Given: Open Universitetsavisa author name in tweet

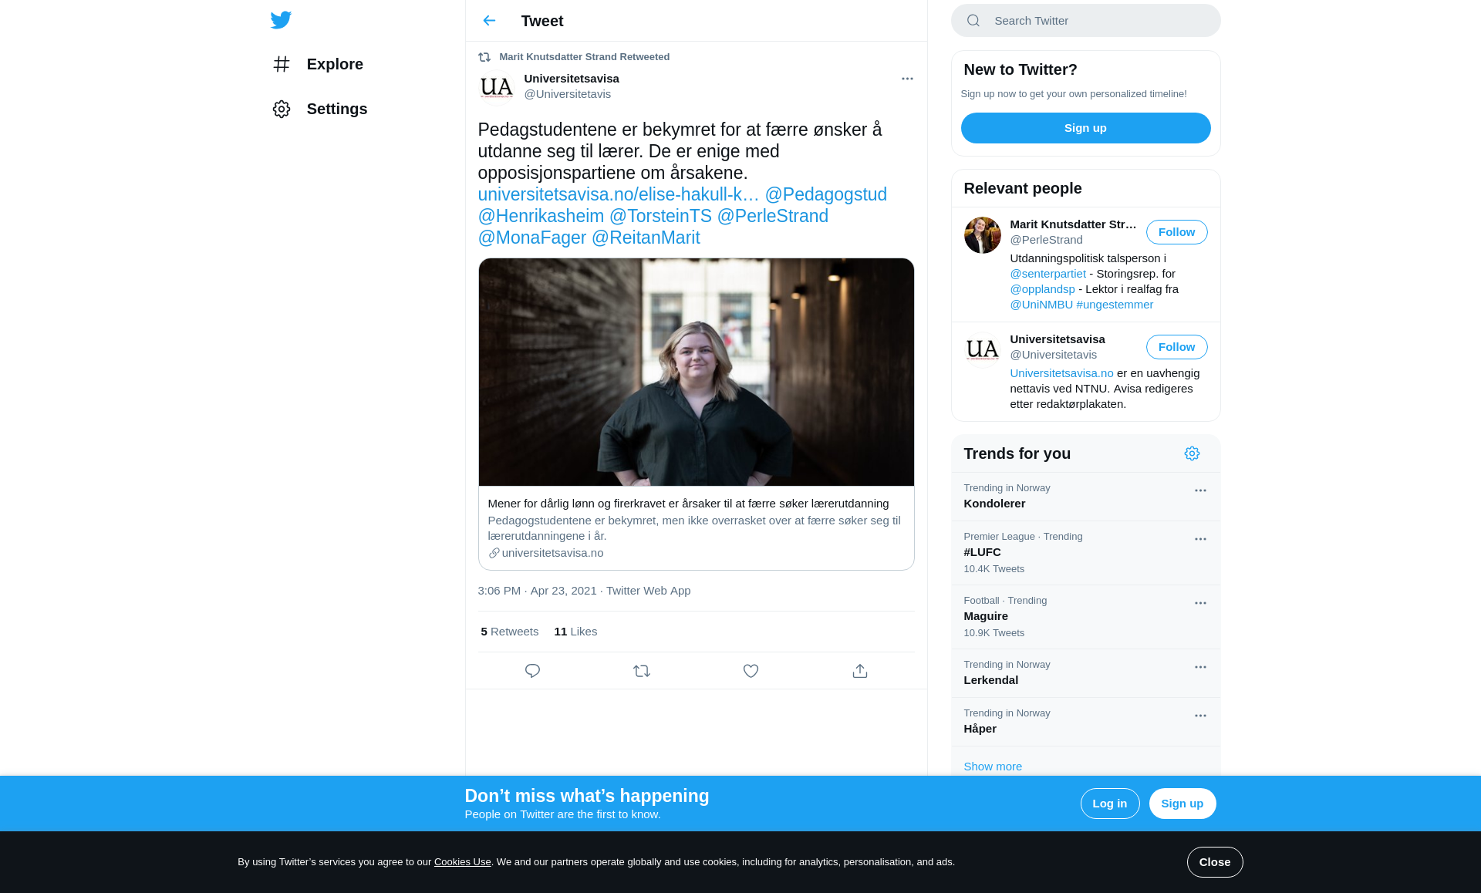Looking at the screenshot, I should pos(572,79).
